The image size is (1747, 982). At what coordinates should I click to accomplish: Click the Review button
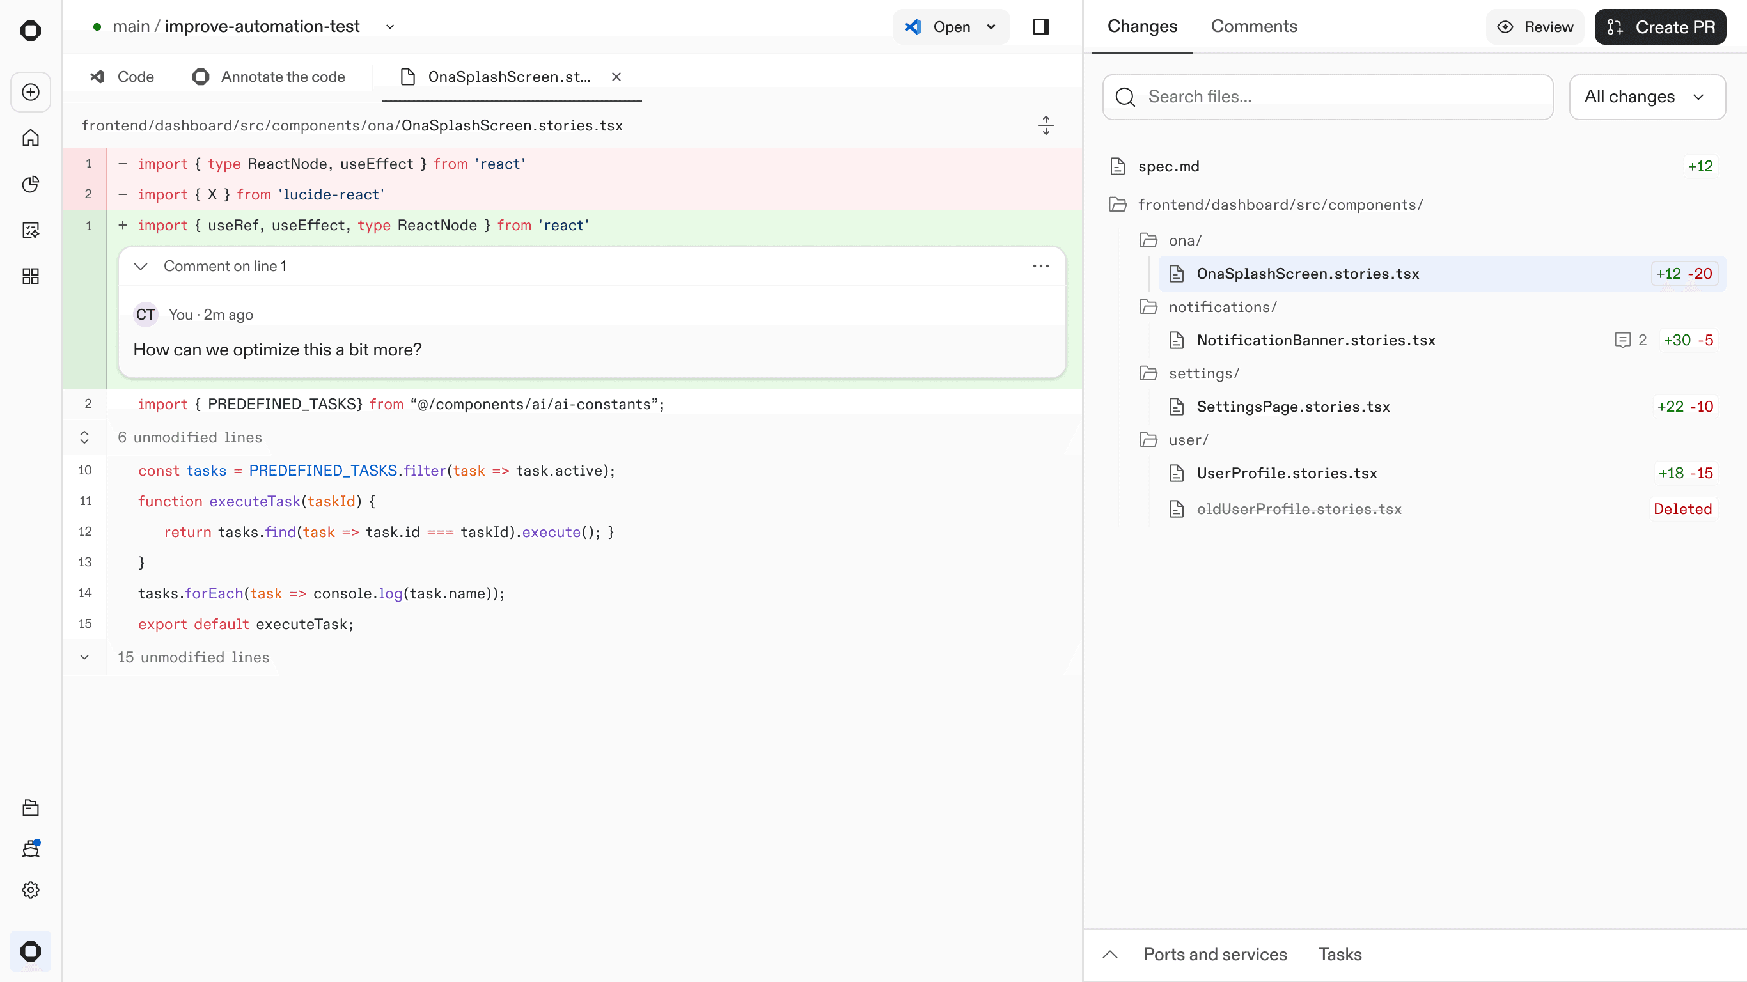point(1535,26)
